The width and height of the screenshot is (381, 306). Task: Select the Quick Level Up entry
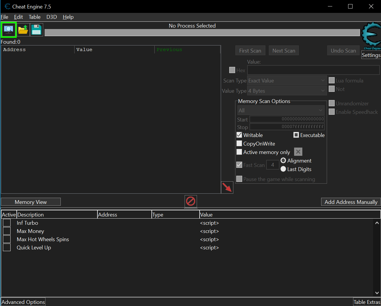coord(34,248)
